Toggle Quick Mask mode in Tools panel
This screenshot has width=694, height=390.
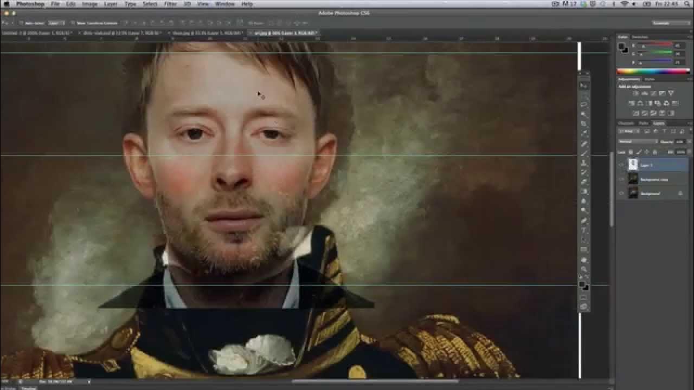point(584,297)
